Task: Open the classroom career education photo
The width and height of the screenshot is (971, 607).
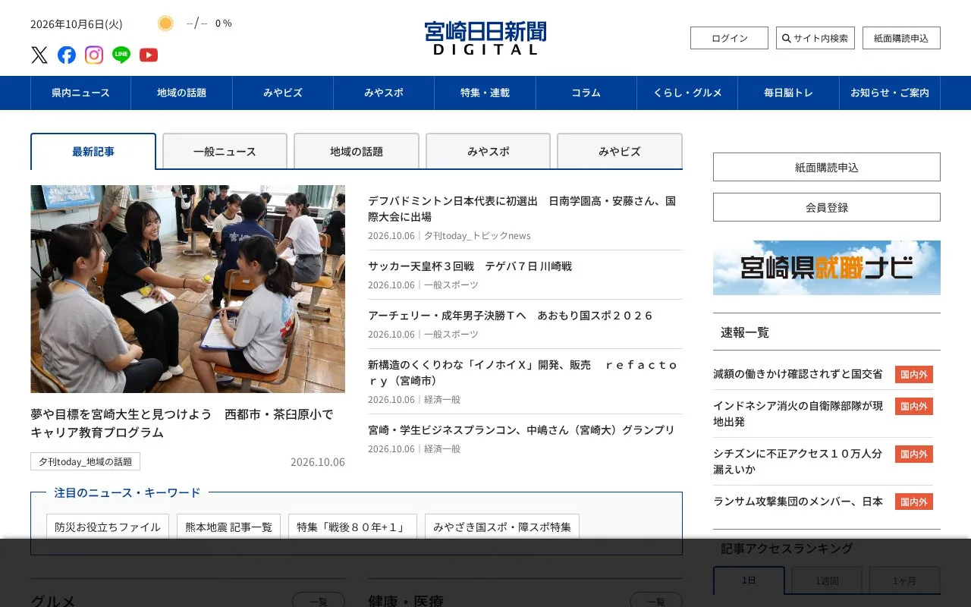Action: point(187,289)
